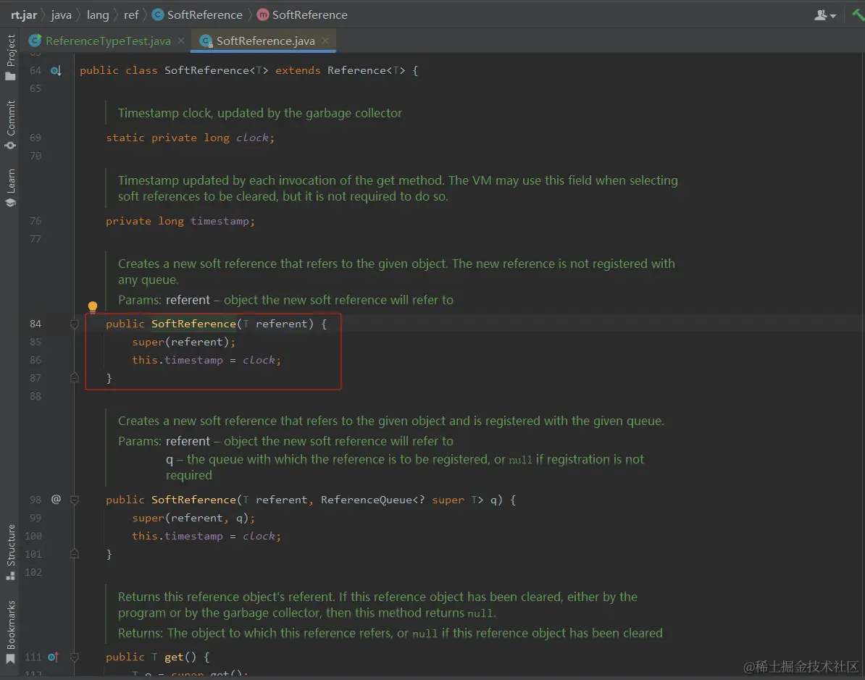Open the Learn tool window
The height and width of the screenshot is (680, 865).
(x=10, y=188)
